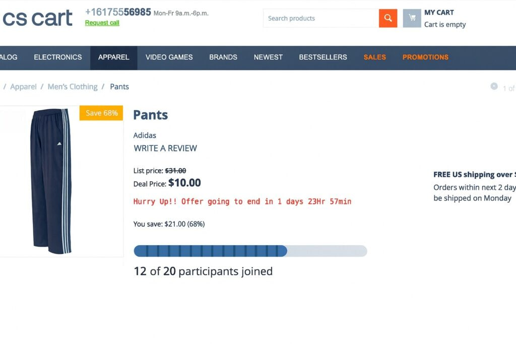Go to previous product arrow icon

[494, 87]
